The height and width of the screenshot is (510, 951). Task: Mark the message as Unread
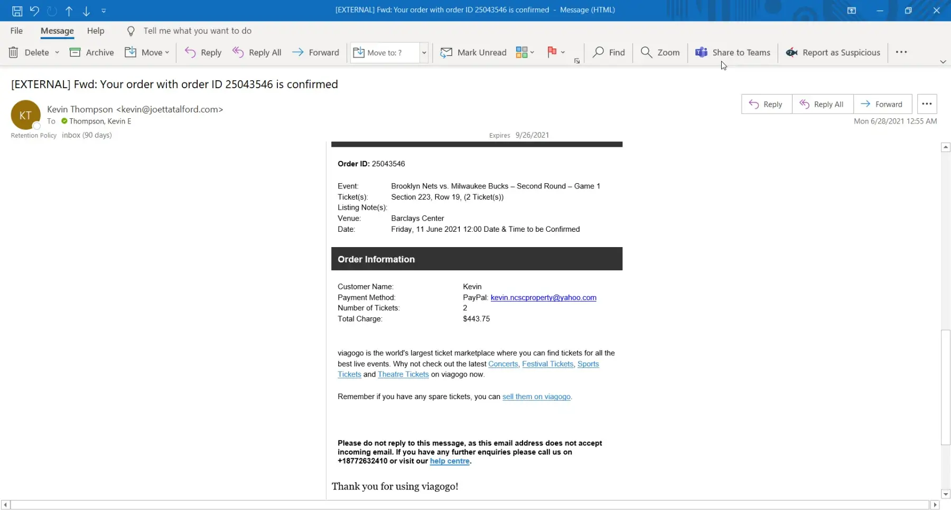tap(473, 52)
